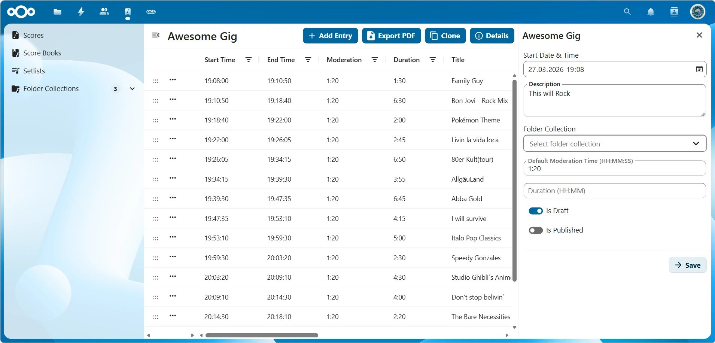Clone the Awesome Gig setlist
The width and height of the screenshot is (715, 343).
click(x=445, y=36)
